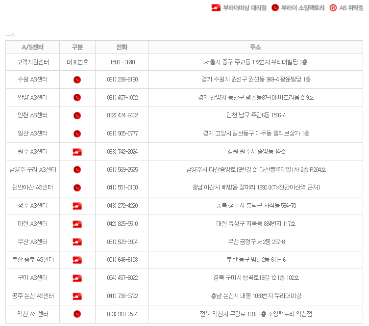Click the phone number 054) 457-6022
Screen dimensions: 369x326
pyautogui.click(x=123, y=278)
